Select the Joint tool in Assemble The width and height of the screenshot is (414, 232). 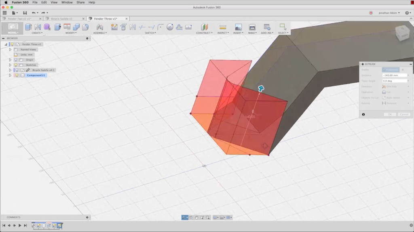[x=99, y=27]
